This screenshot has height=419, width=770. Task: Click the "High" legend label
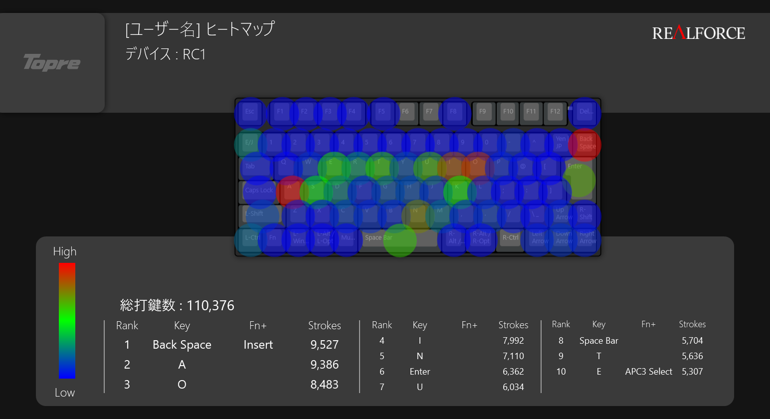click(x=65, y=251)
